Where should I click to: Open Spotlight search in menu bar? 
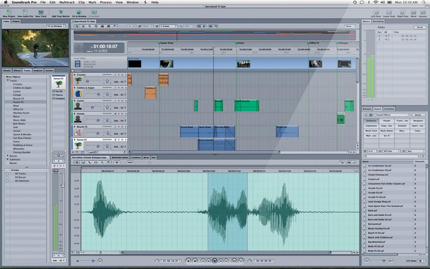[424, 2]
